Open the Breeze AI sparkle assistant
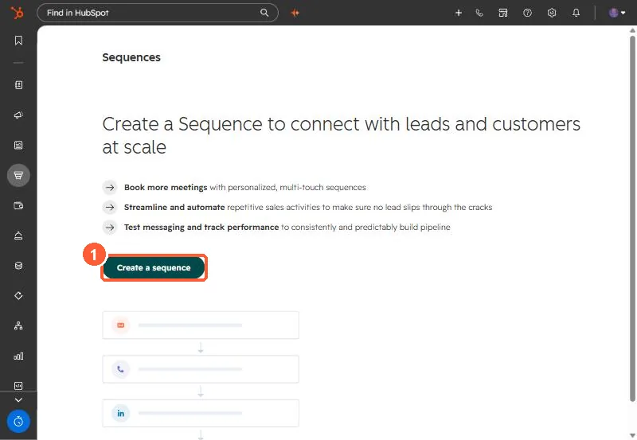The width and height of the screenshot is (637, 440). coord(295,13)
